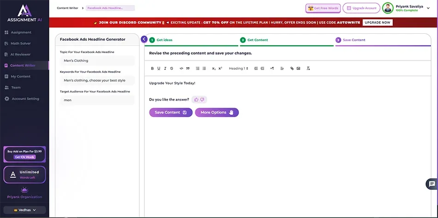This screenshot has width=438, height=218.
Task: Click the Upgrade Now banner button
Action: click(378, 22)
